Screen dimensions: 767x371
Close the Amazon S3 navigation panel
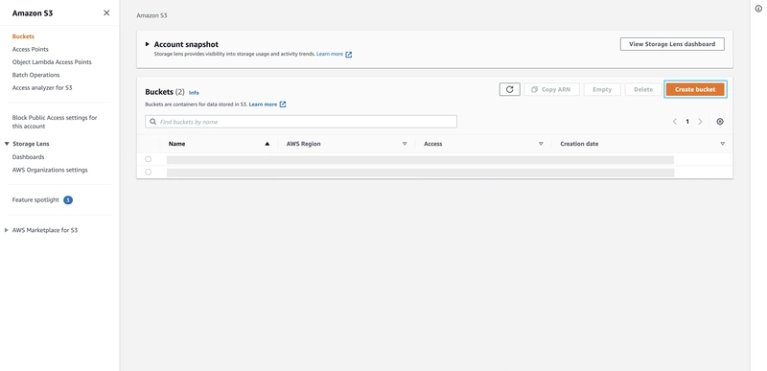point(106,13)
